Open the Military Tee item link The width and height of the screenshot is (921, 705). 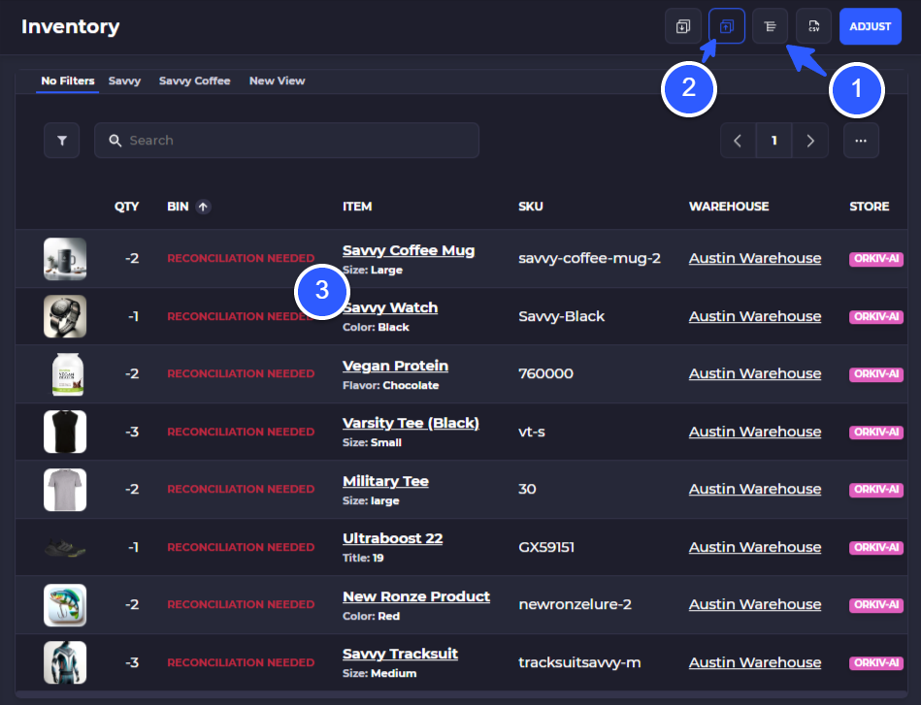[385, 481]
